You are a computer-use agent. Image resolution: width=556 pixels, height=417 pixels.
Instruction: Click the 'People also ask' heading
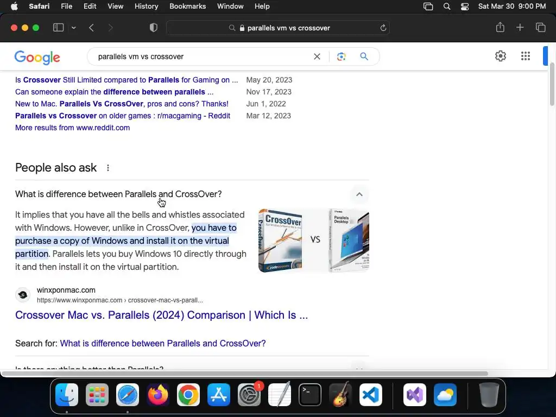coord(56,168)
